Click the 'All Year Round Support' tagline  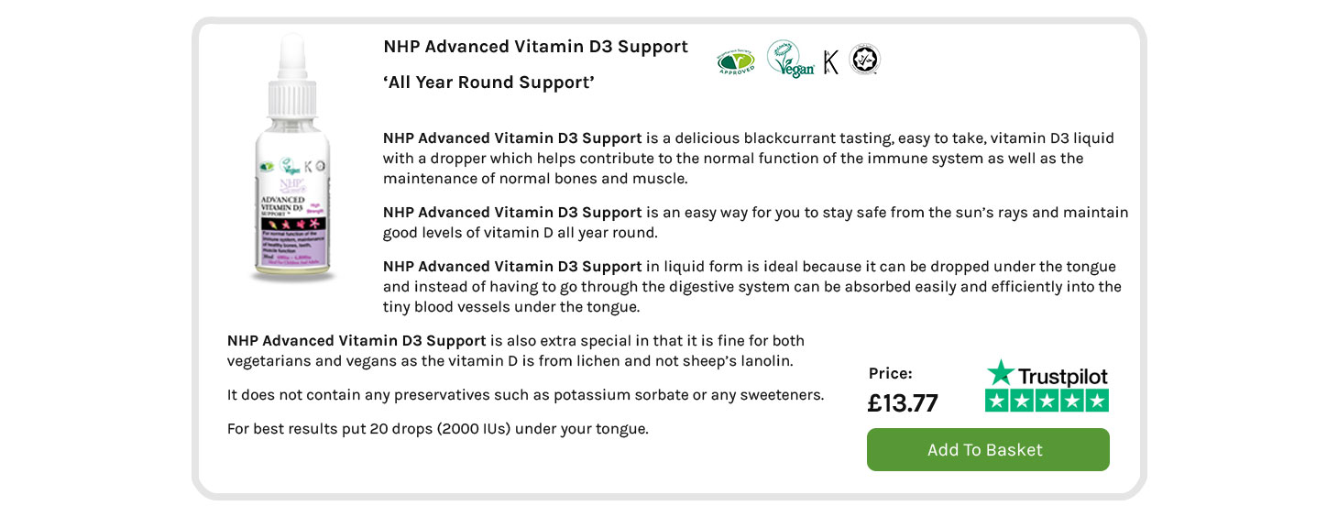click(x=488, y=82)
